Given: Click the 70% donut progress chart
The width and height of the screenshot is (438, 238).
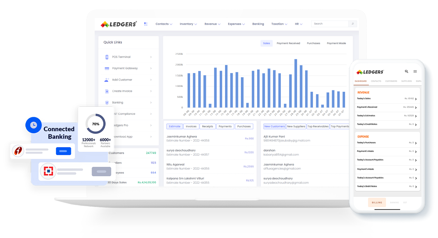Looking at the screenshot, I should [x=96, y=124].
